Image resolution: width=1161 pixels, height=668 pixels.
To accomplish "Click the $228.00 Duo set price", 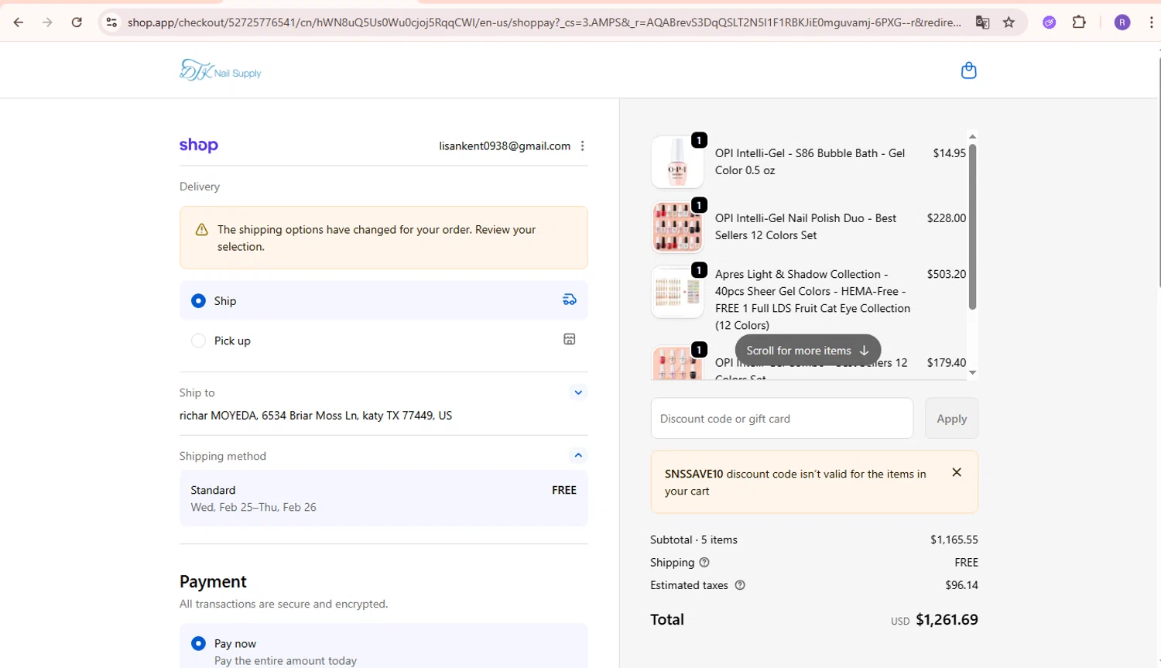I will tap(947, 218).
